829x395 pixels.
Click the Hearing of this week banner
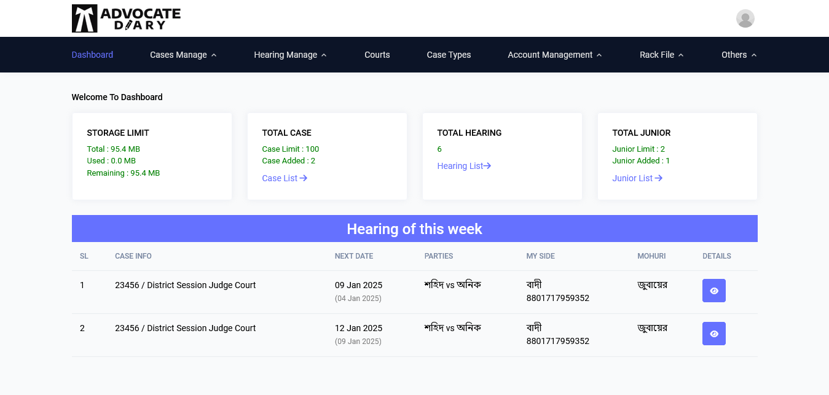[414, 229]
